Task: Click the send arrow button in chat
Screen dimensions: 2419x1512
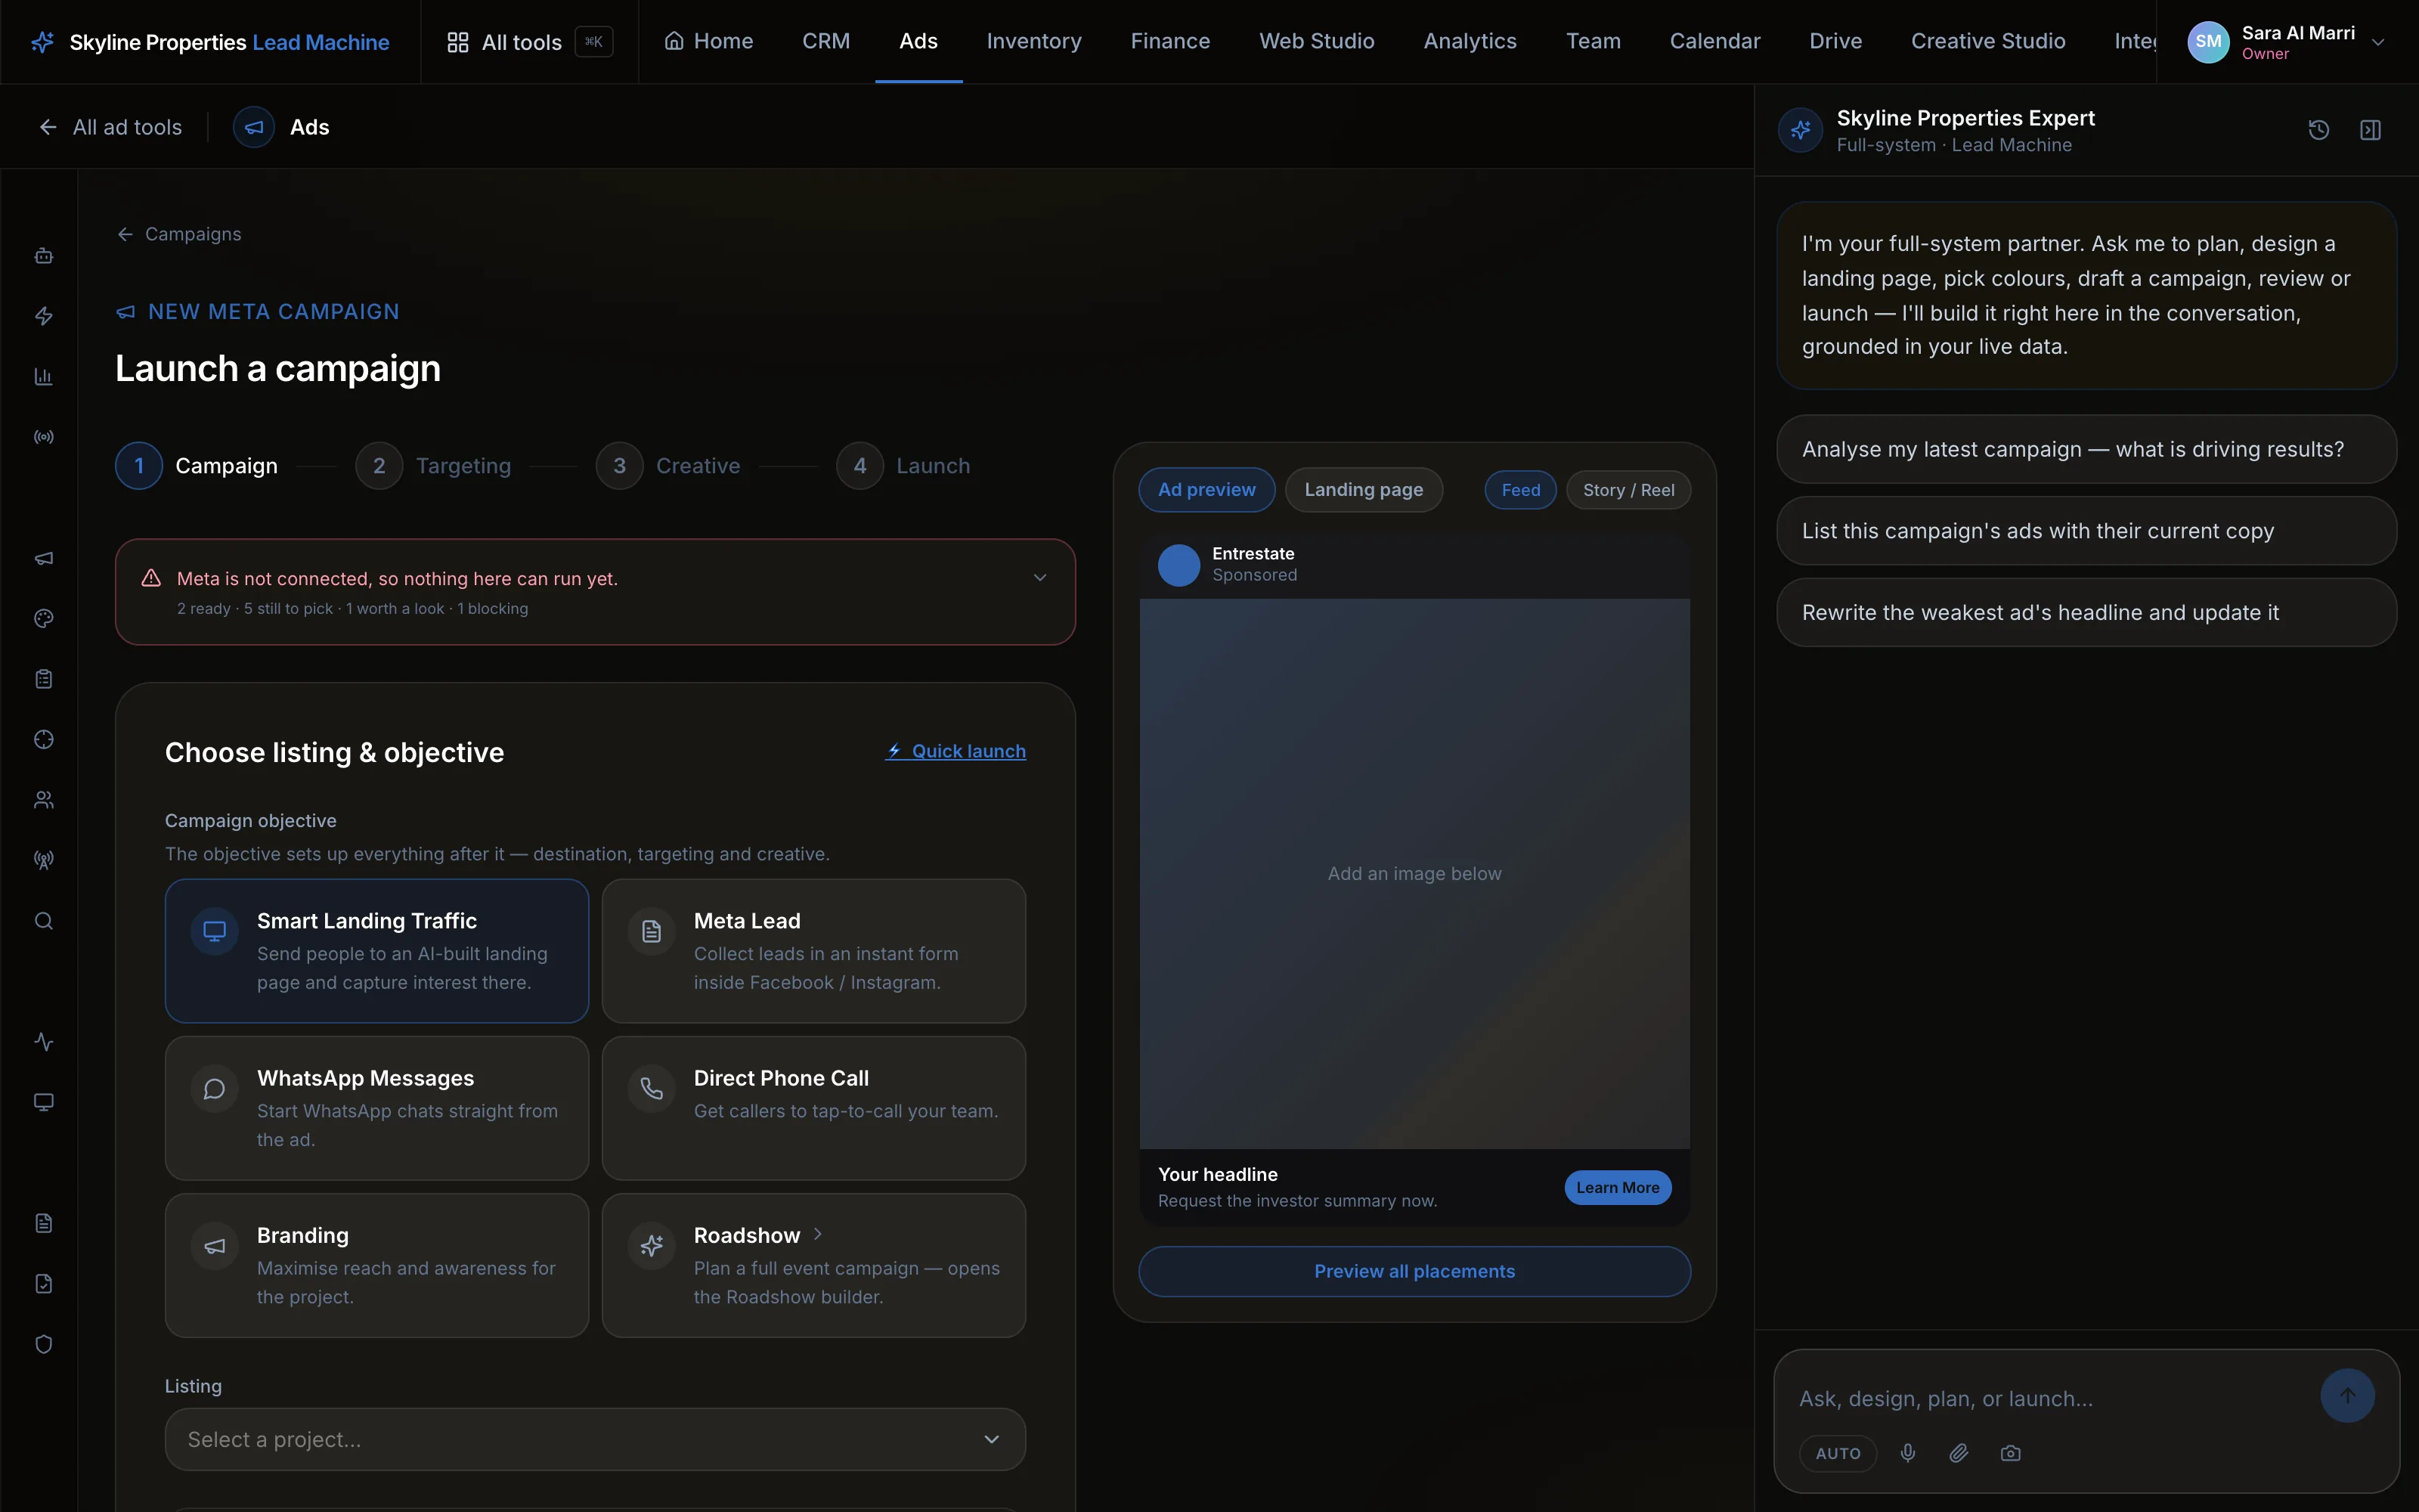Action: click(2347, 1395)
